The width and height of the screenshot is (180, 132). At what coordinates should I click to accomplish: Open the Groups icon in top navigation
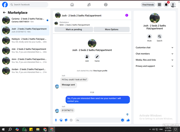[106, 5]
